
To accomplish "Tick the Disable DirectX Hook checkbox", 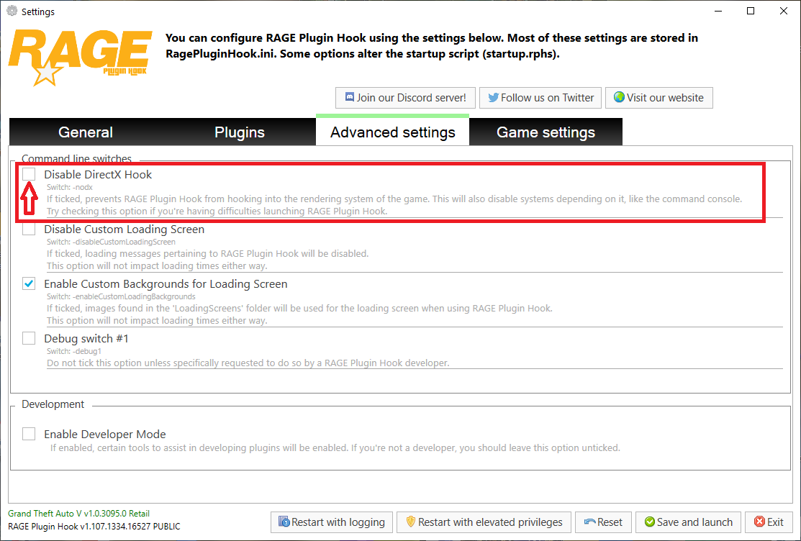I will (x=29, y=174).
